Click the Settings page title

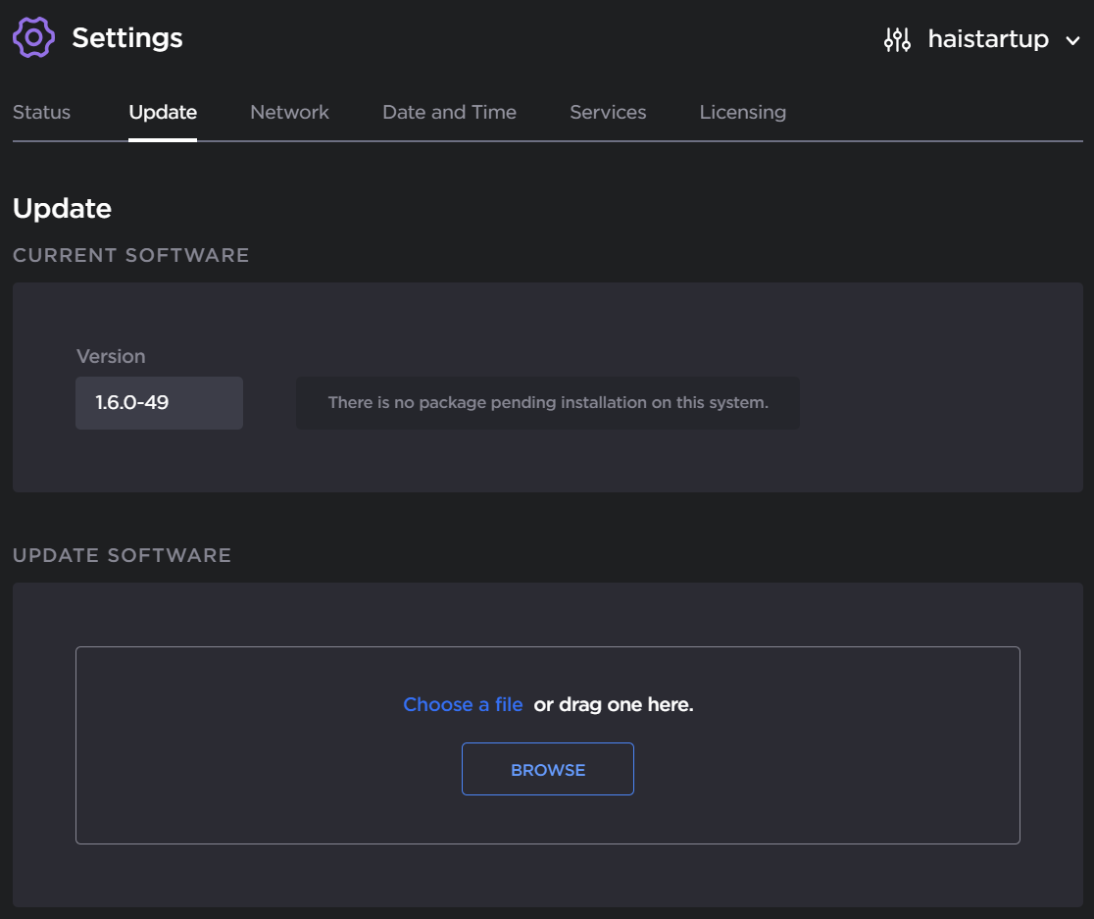(x=126, y=37)
